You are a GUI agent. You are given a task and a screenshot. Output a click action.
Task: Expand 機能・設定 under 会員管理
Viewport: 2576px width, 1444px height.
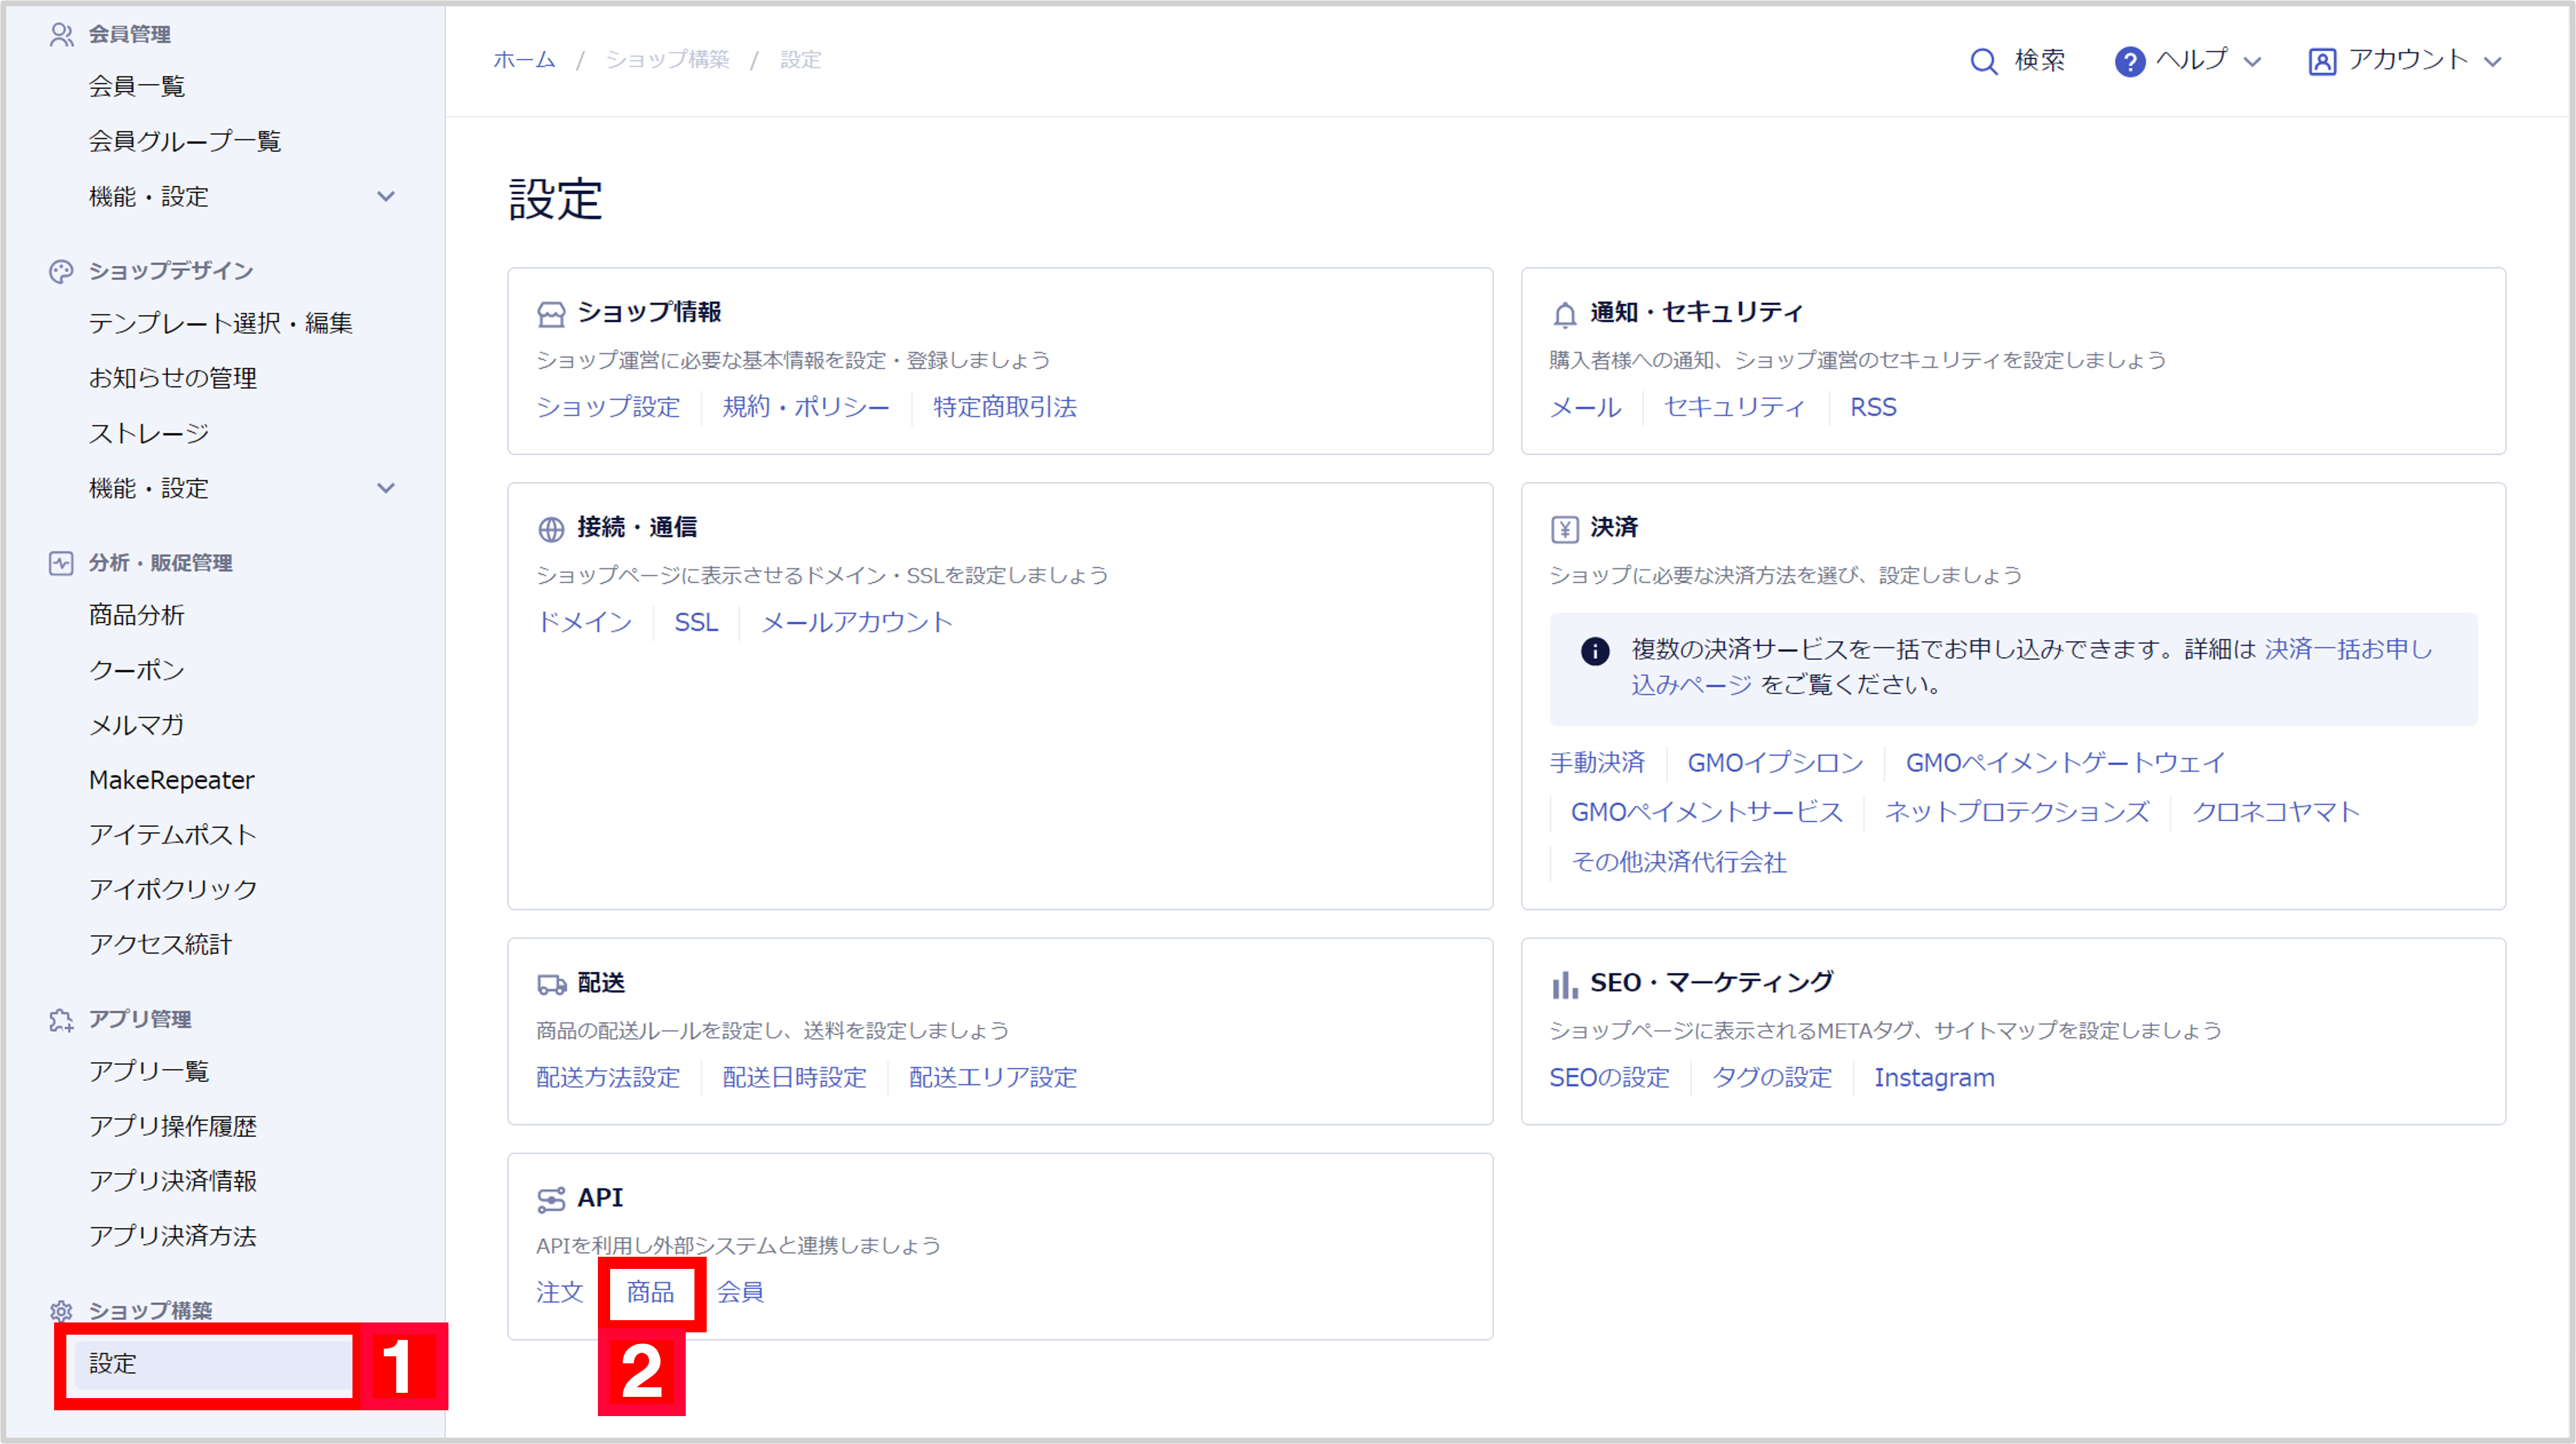point(386,196)
